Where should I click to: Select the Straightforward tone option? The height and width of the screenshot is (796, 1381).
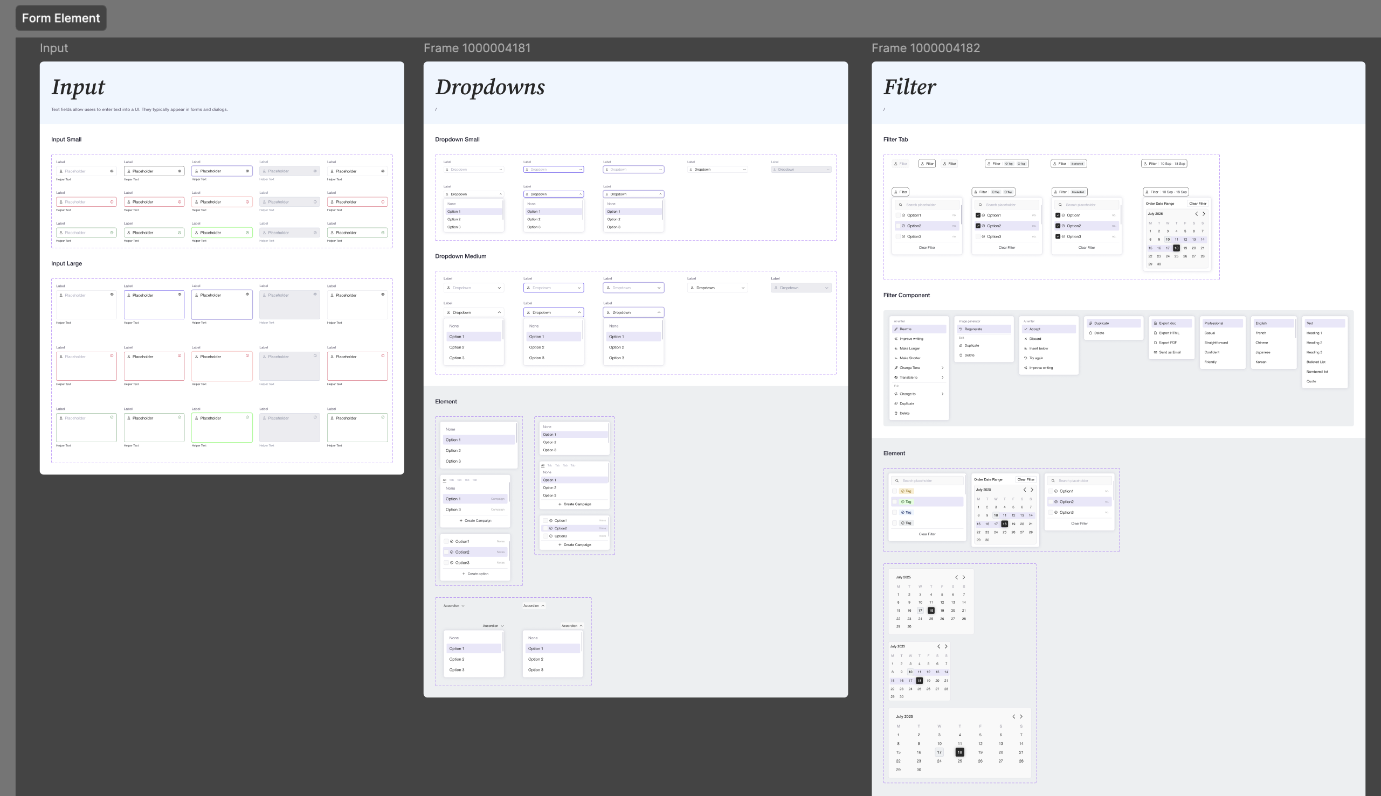pos(1223,343)
